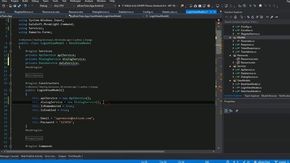Viewport: 290px width, 163px height.
Task: Toggle Preview Selected Items in Solution Explorer
Action: 277,17
